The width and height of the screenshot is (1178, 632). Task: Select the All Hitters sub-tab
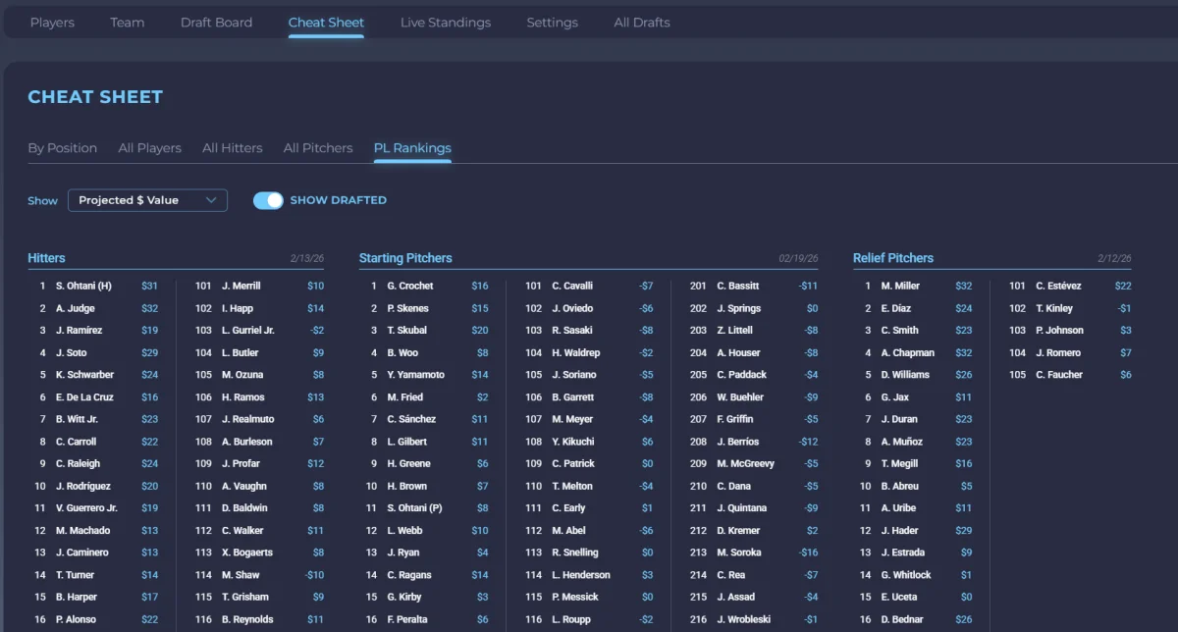233,148
